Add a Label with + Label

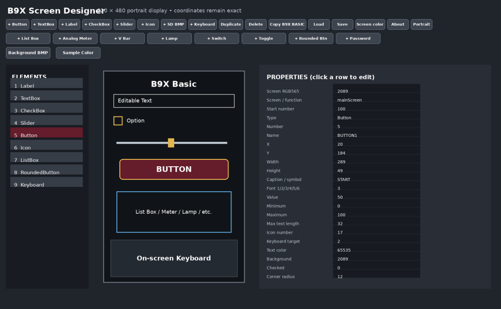69,24
